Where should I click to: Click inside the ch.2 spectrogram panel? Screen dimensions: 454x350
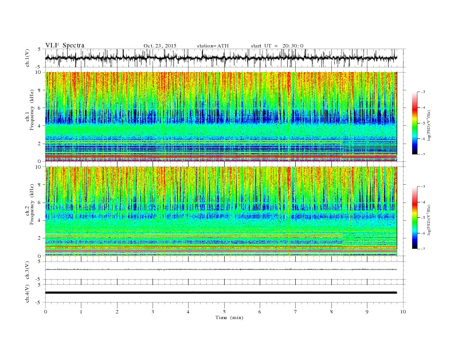(x=221, y=211)
